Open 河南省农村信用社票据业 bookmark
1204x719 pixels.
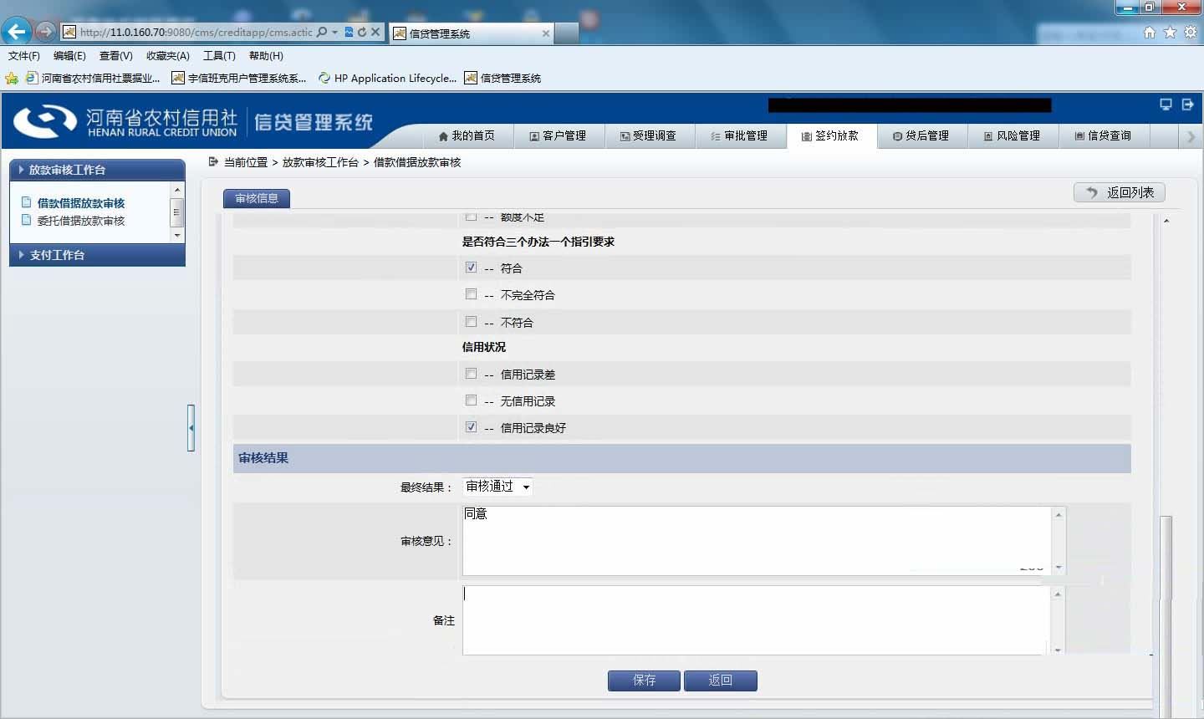click(x=93, y=78)
